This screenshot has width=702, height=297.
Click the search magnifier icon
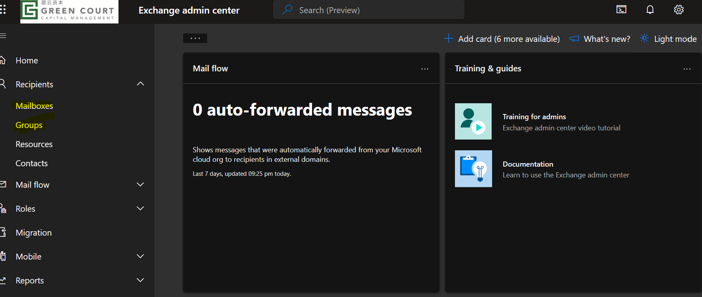pyautogui.click(x=287, y=10)
